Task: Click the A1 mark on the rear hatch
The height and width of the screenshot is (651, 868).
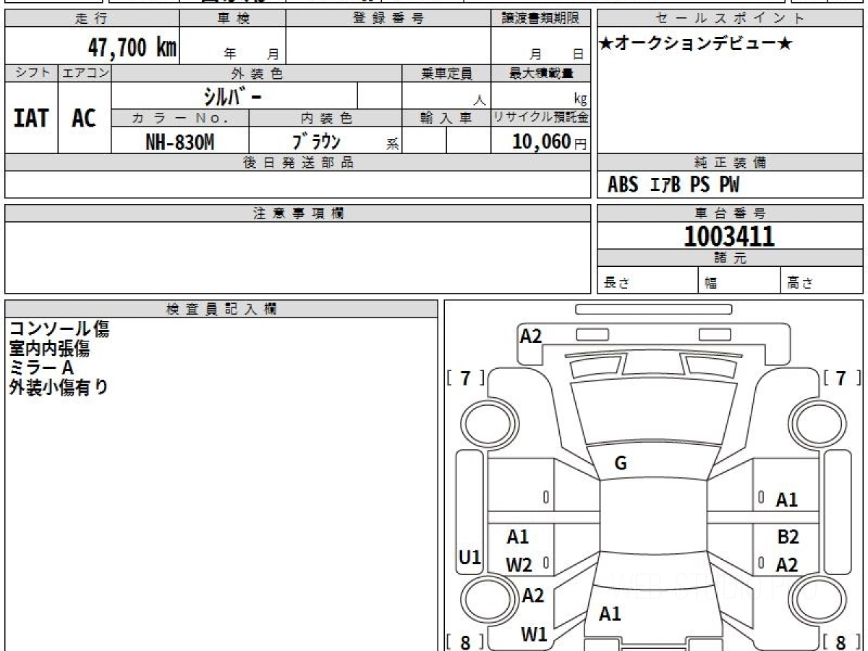Action: 610,614
